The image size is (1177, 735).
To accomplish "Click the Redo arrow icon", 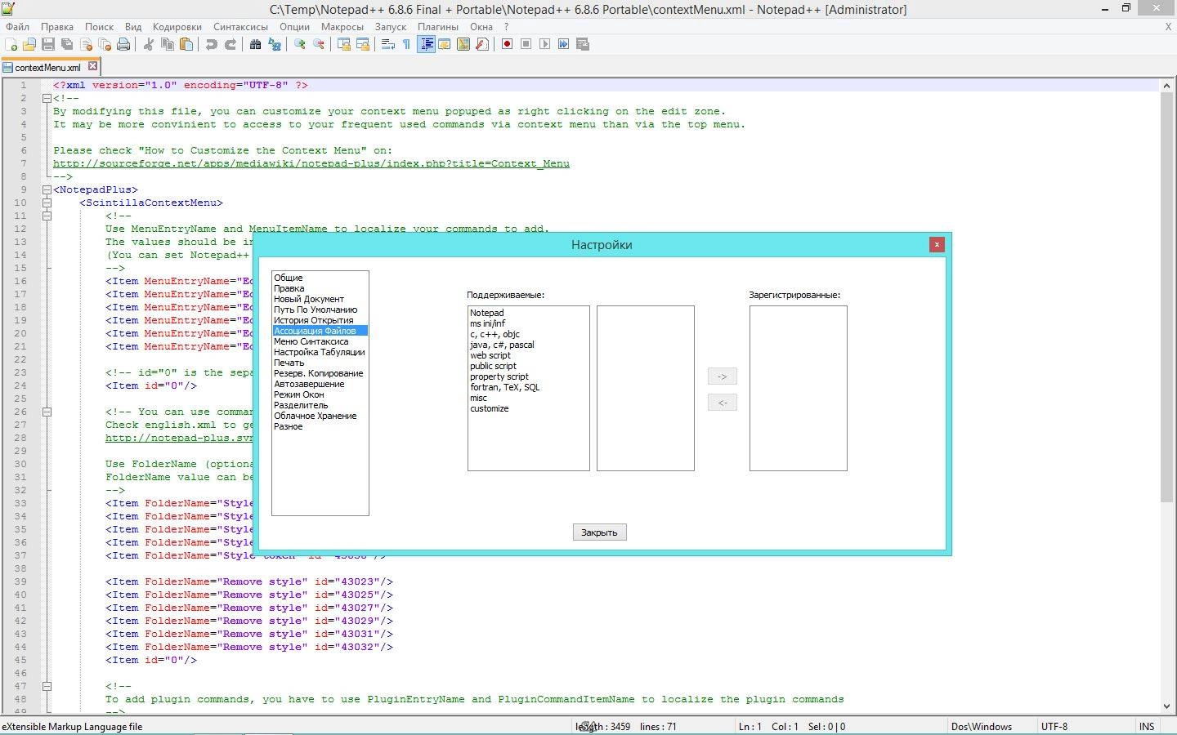I will [x=230, y=44].
